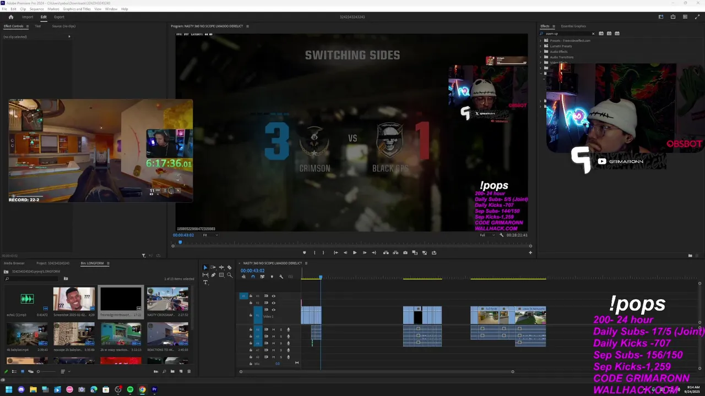Open the Export workspace

click(x=59, y=17)
